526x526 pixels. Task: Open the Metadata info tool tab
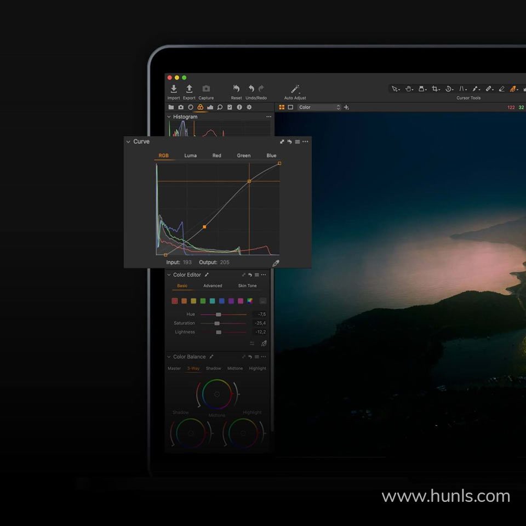pyautogui.click(x=239, y=107)
